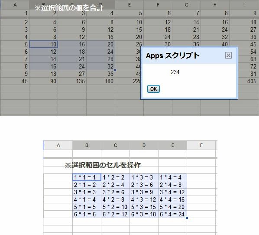This screenshot has width=259, height=235.
Task: Select column F header in lower sheet
Action: click(201, 145)
